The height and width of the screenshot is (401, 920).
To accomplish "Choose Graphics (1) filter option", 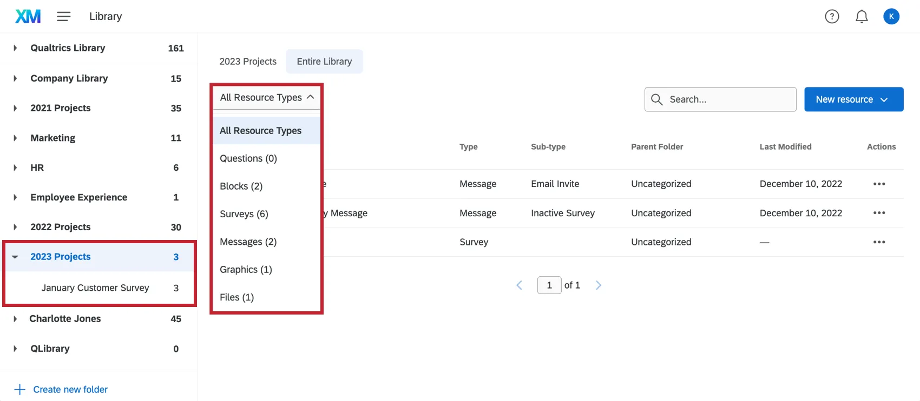I will 246,270.
